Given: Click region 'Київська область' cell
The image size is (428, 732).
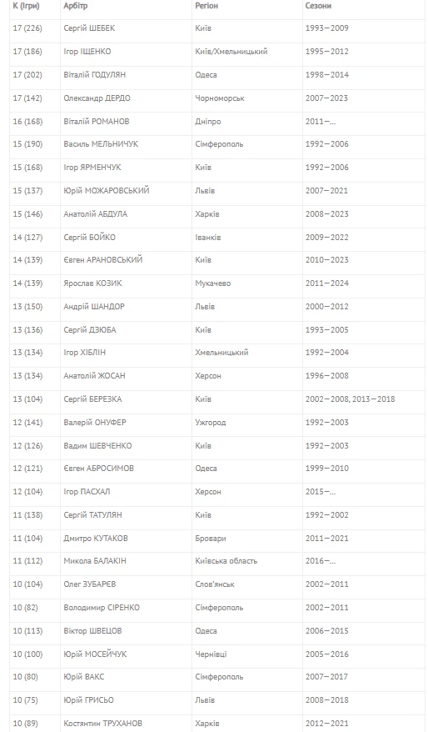Looking at the screenshot, I should [x=226, y=561].
